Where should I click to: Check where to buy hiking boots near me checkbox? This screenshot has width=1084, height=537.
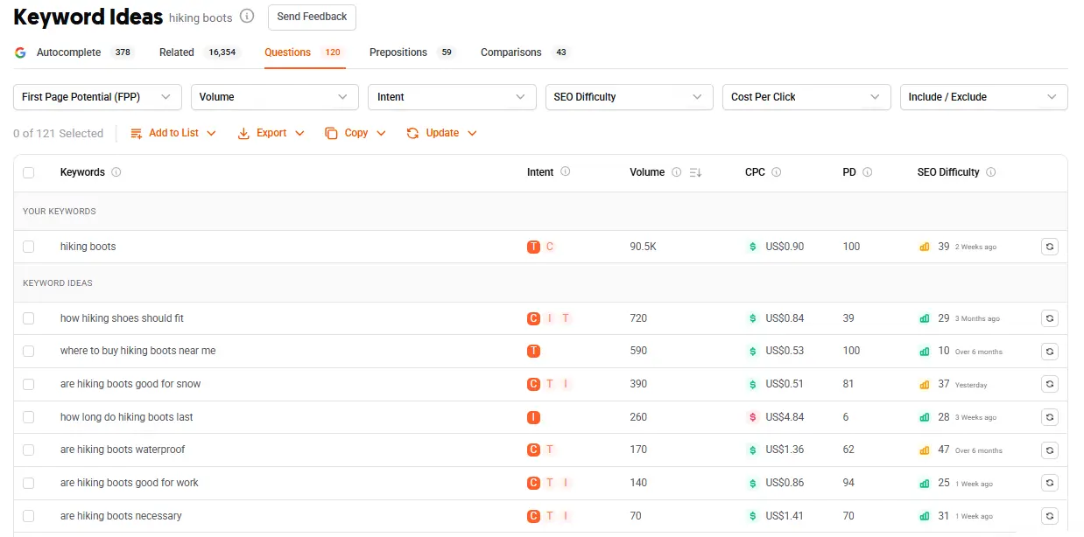click(x=29, y=351)
